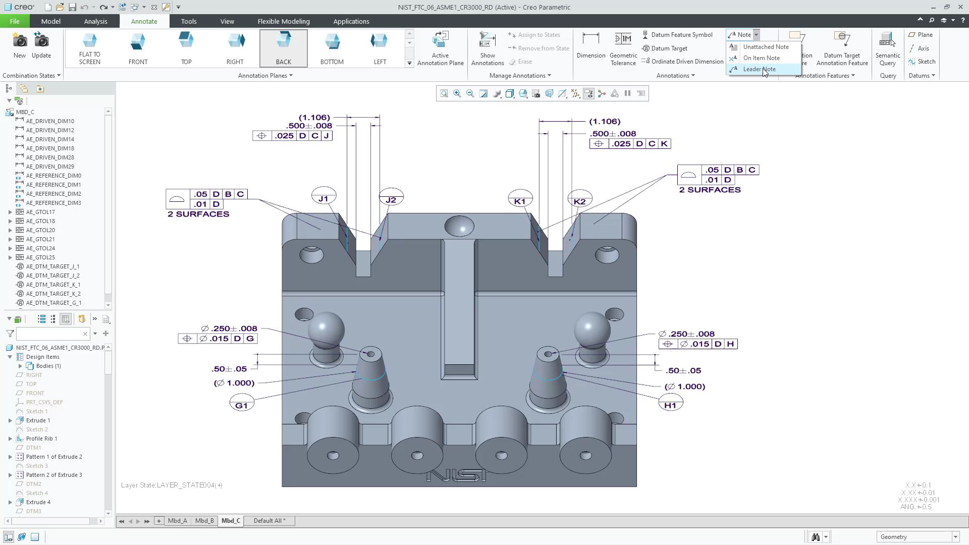Open the Combination States dropdown
The width and height of the screenshot is (969, 545).
31,76
